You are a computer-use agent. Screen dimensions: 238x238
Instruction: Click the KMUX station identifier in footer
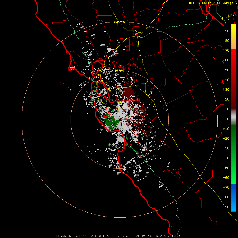tap(140, 236)
